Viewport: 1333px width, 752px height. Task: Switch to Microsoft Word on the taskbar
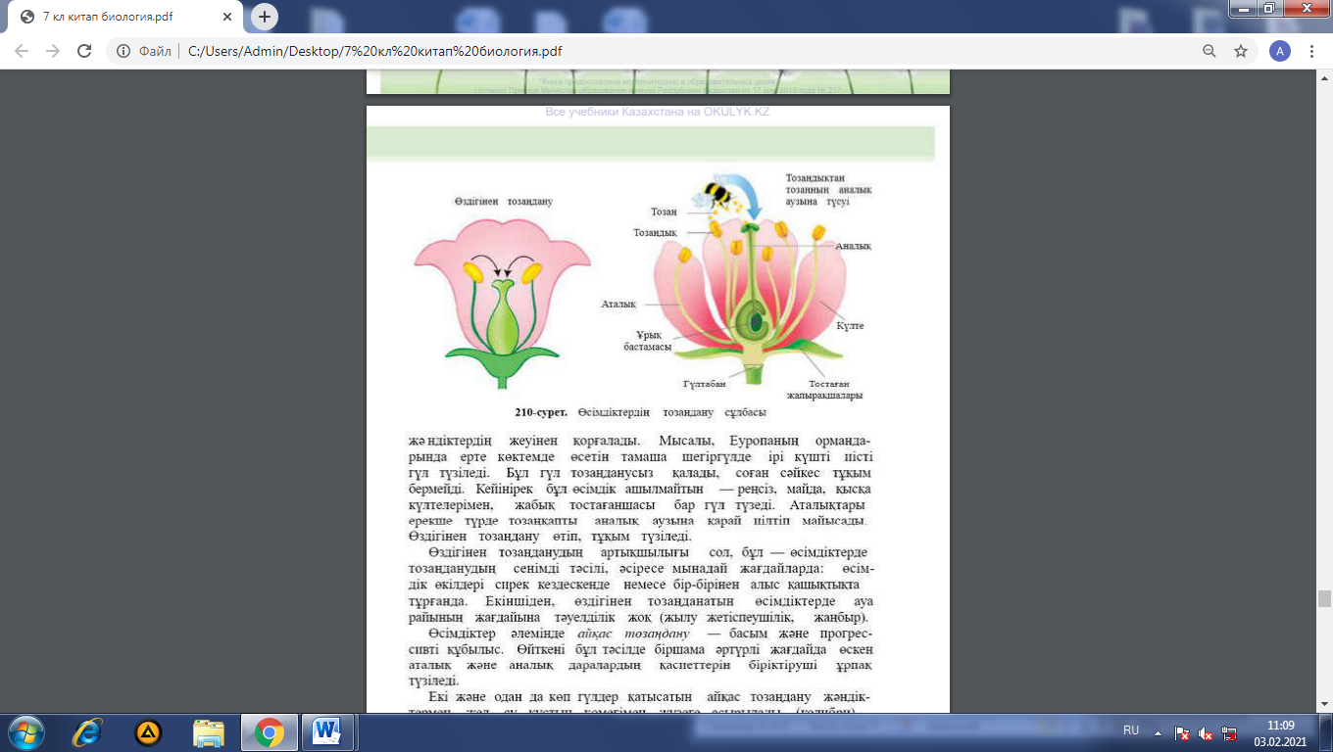(x=326, y=732)
